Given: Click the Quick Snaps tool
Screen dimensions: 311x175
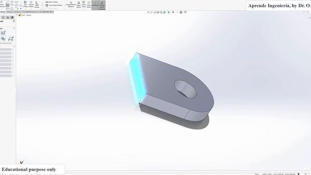Looking at the screenshot, I should tap(84, 4).
